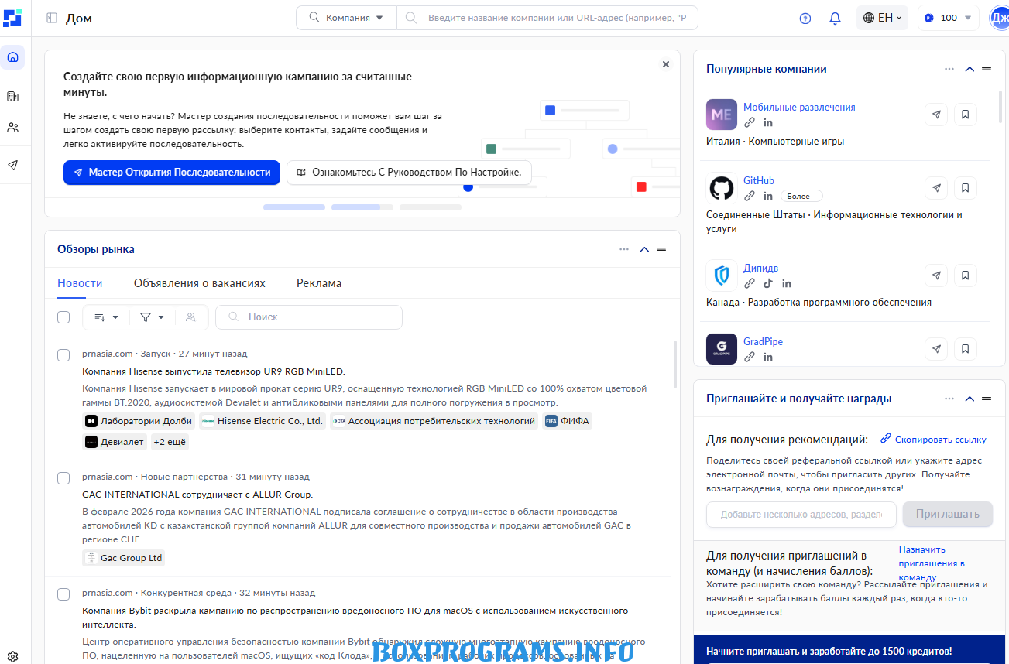
Task: Open the campaigns paper plane sidebar icon
Action: pyautogui.click(x=12, y=165)
